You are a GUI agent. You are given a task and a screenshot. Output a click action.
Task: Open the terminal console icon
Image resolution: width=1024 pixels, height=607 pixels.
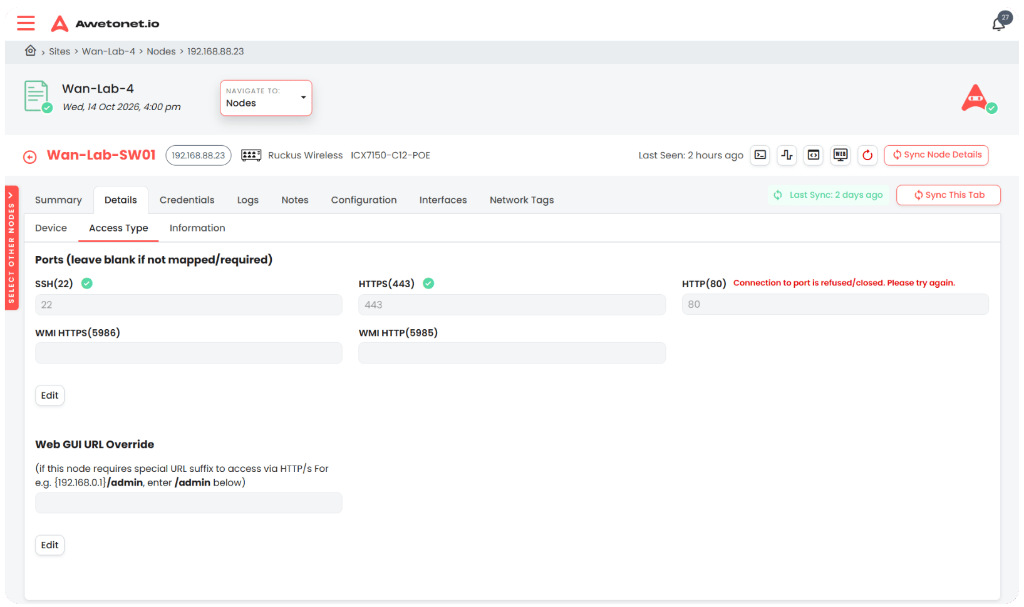760,155
